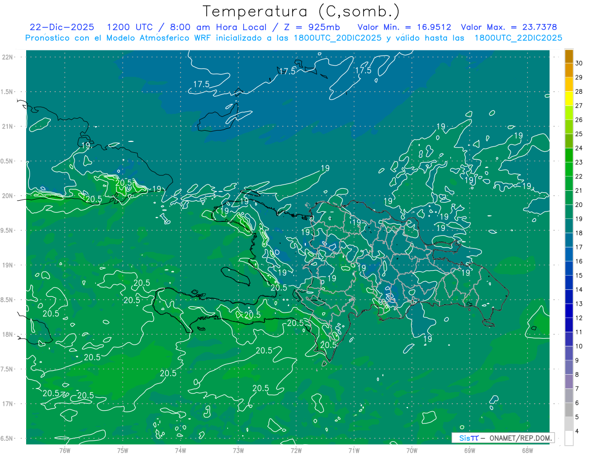592x457 pixels.
Task: Click the 'Valor Max. = 23.7378' value
Action: click(509, 27)
